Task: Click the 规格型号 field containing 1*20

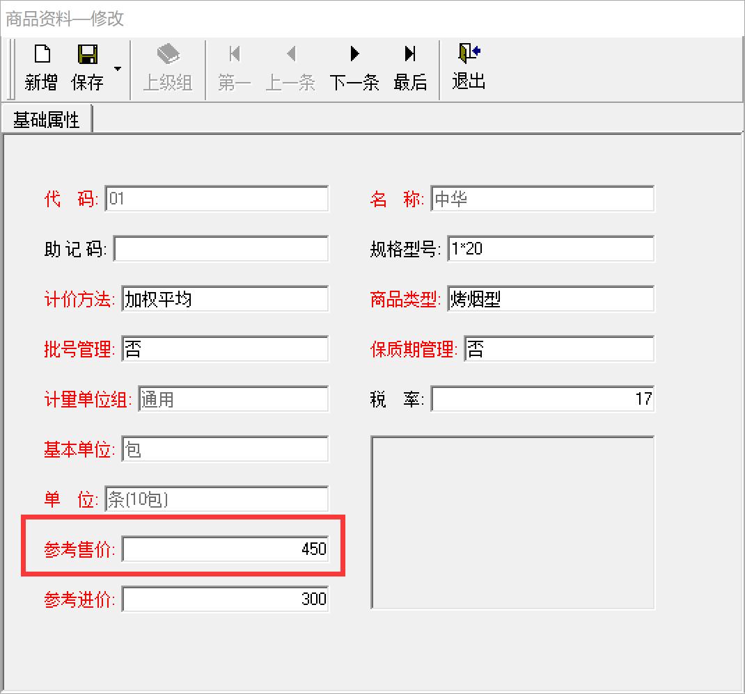Action: [x=550, y=248]
